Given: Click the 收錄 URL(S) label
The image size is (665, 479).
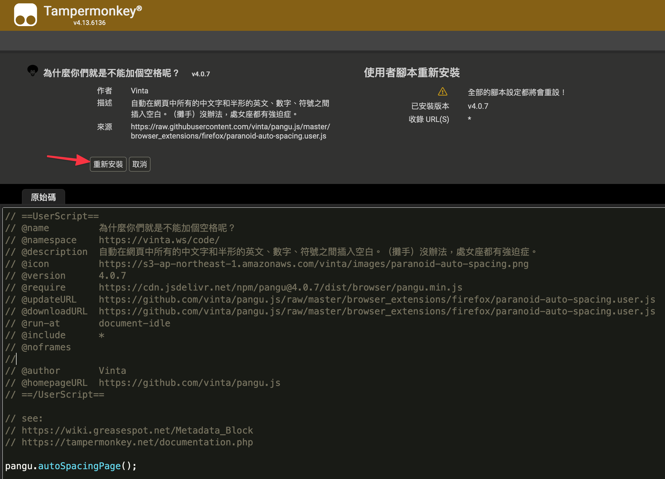Looking at the screenshot, I should tap(429, 119).
